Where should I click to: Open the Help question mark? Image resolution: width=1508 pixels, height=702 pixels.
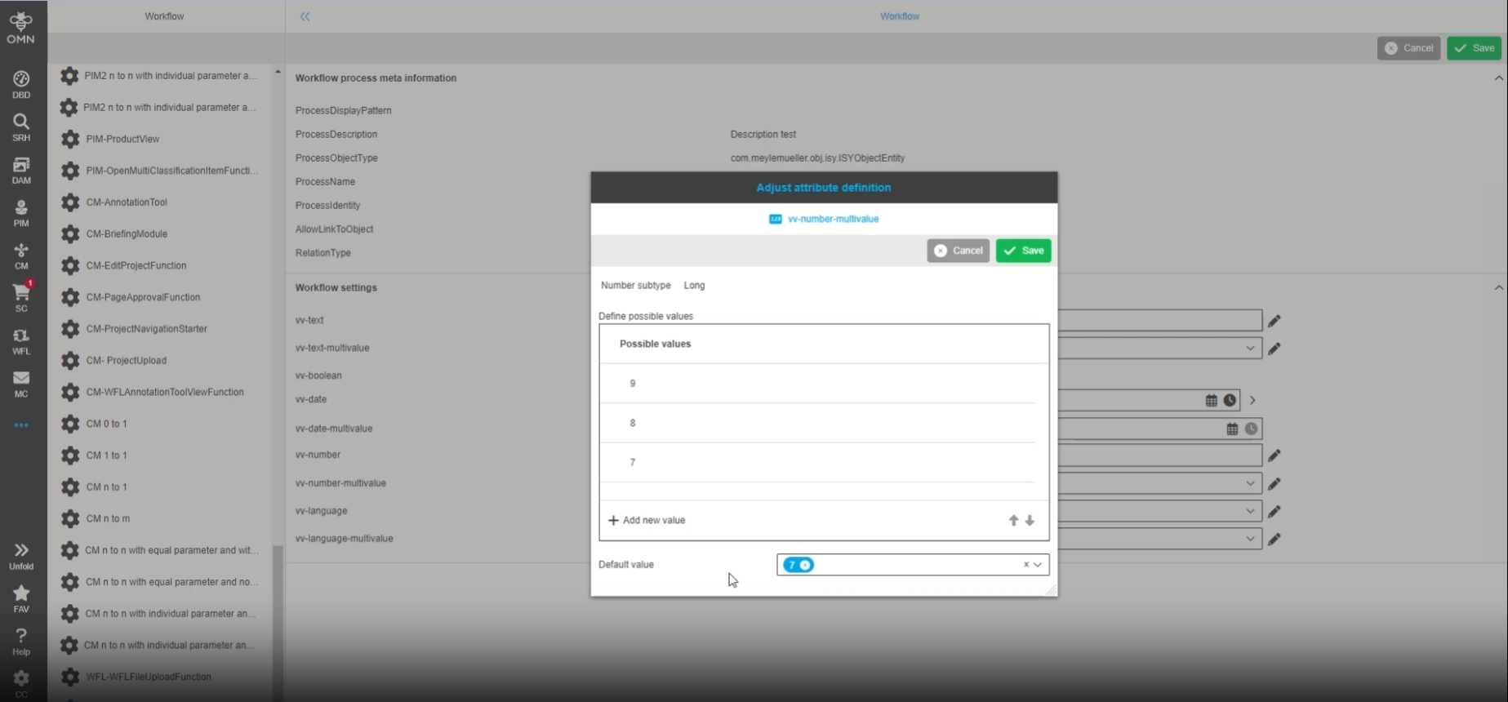[x=21, y=642]
